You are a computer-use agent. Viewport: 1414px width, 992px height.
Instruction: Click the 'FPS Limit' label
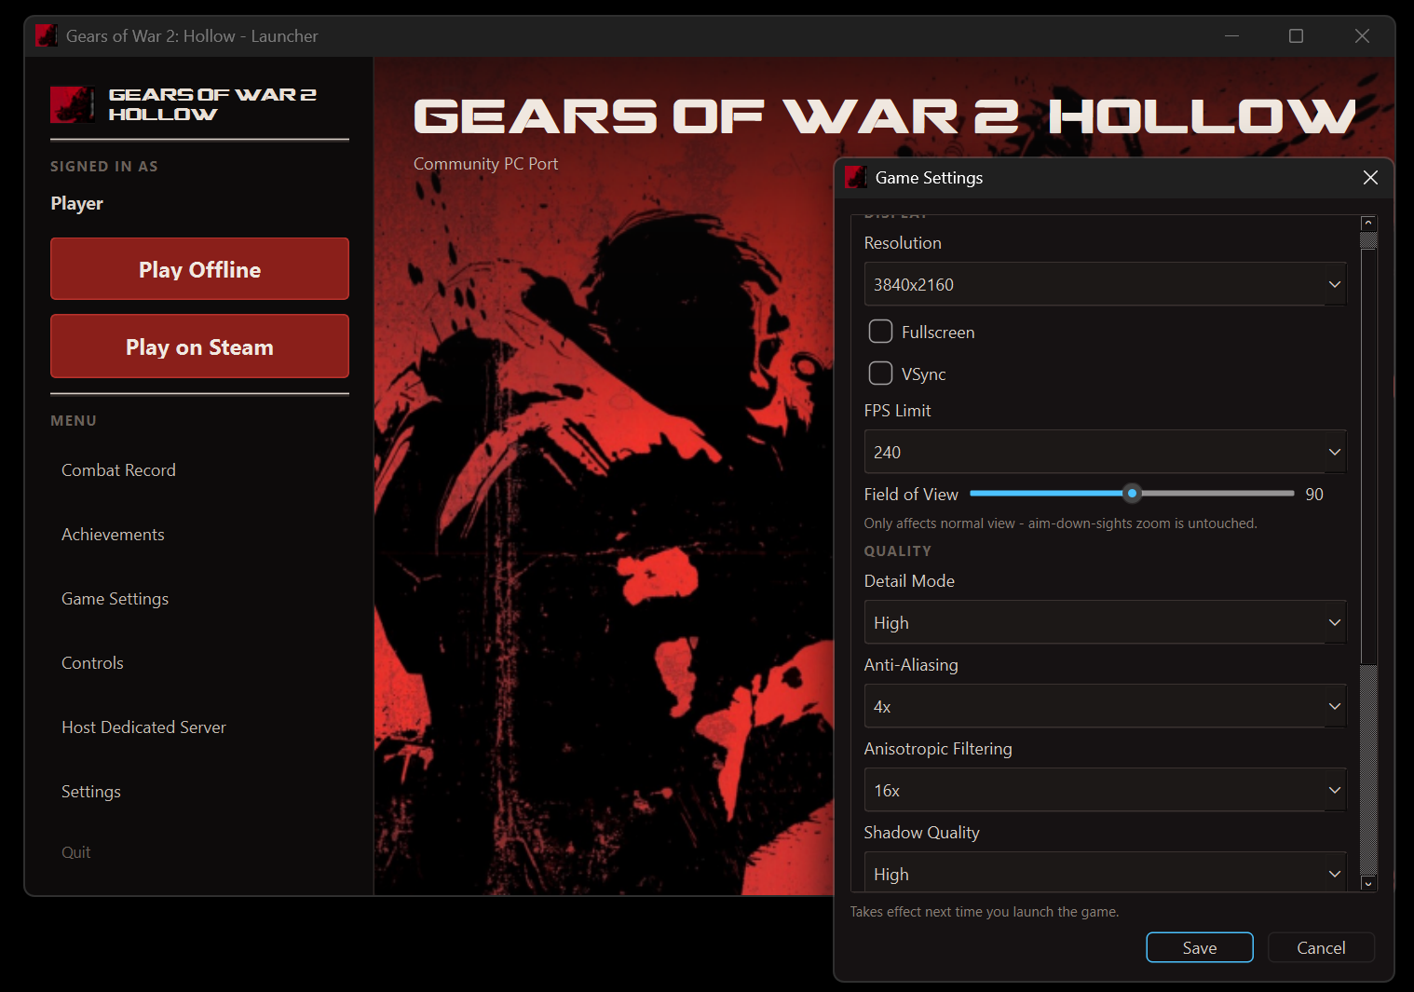[897, 411]
